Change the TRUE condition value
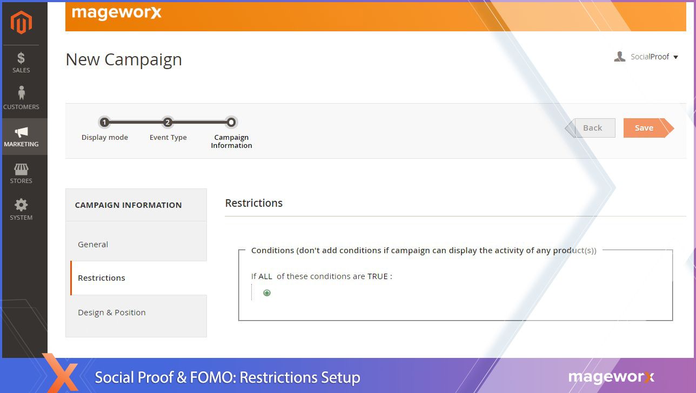The image size is (696, 393). 378,276
